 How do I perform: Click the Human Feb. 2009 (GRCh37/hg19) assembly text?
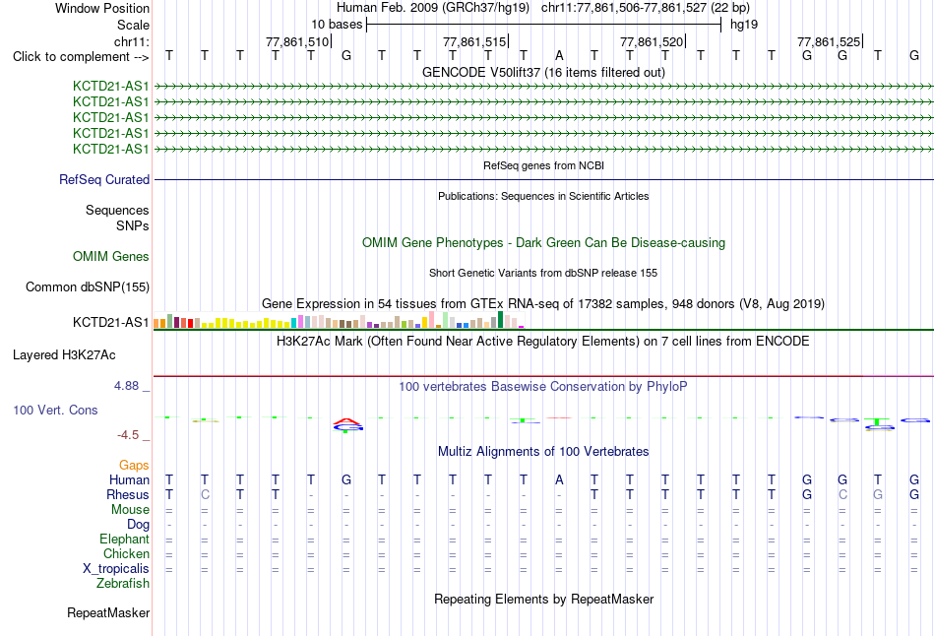433,8
